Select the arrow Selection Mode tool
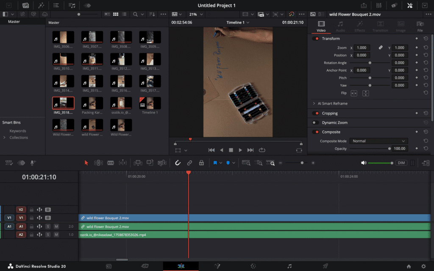 (86, 163)
